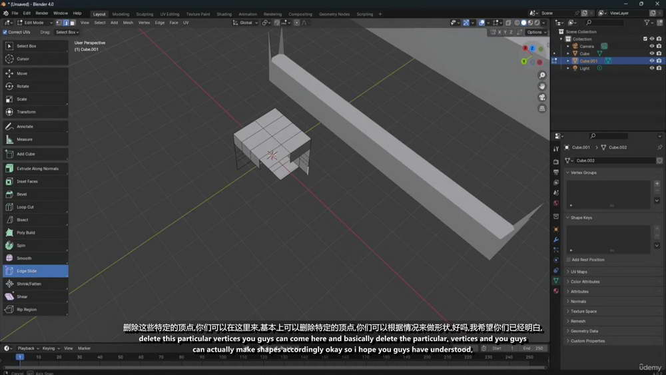Choose the Smooth tool
The height and width of the screenshot is (375, 666).
[x=35, y=258]
